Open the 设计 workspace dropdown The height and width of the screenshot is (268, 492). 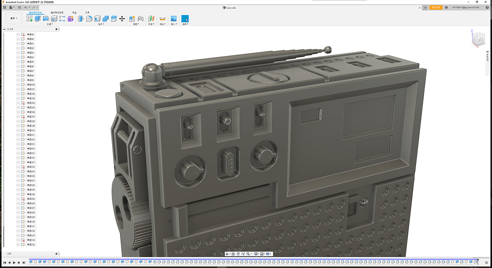coord(14,18)
